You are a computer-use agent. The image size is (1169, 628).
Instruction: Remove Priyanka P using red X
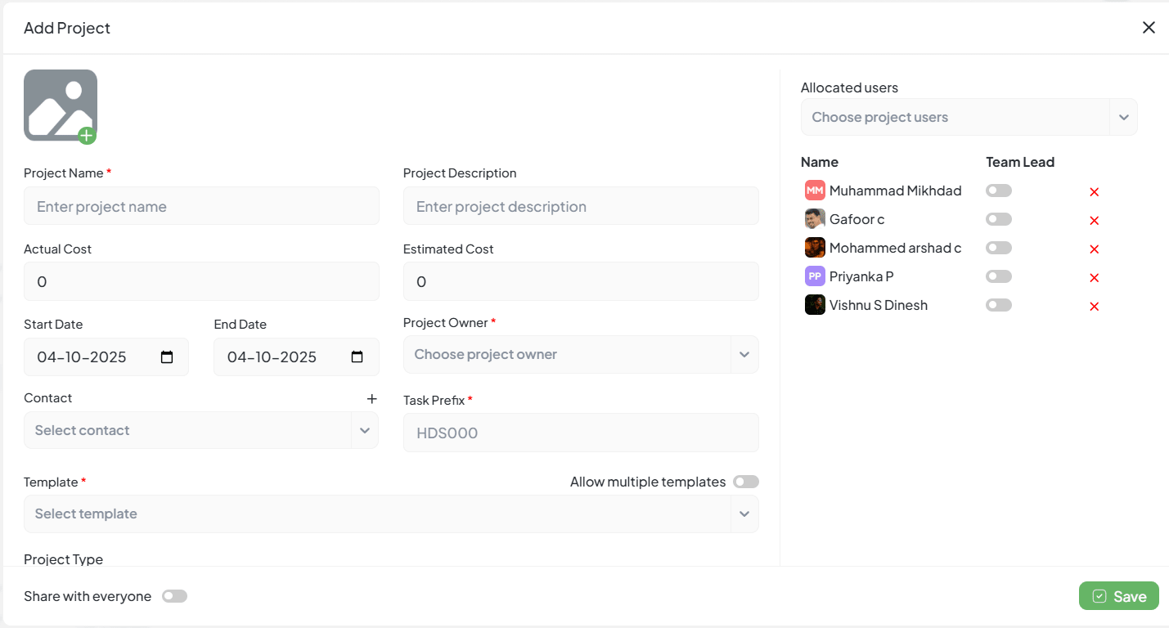1094,278
